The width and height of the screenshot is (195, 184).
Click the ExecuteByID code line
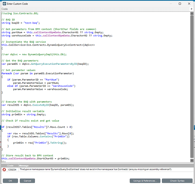pyautogui.click(x=38, y=105)
